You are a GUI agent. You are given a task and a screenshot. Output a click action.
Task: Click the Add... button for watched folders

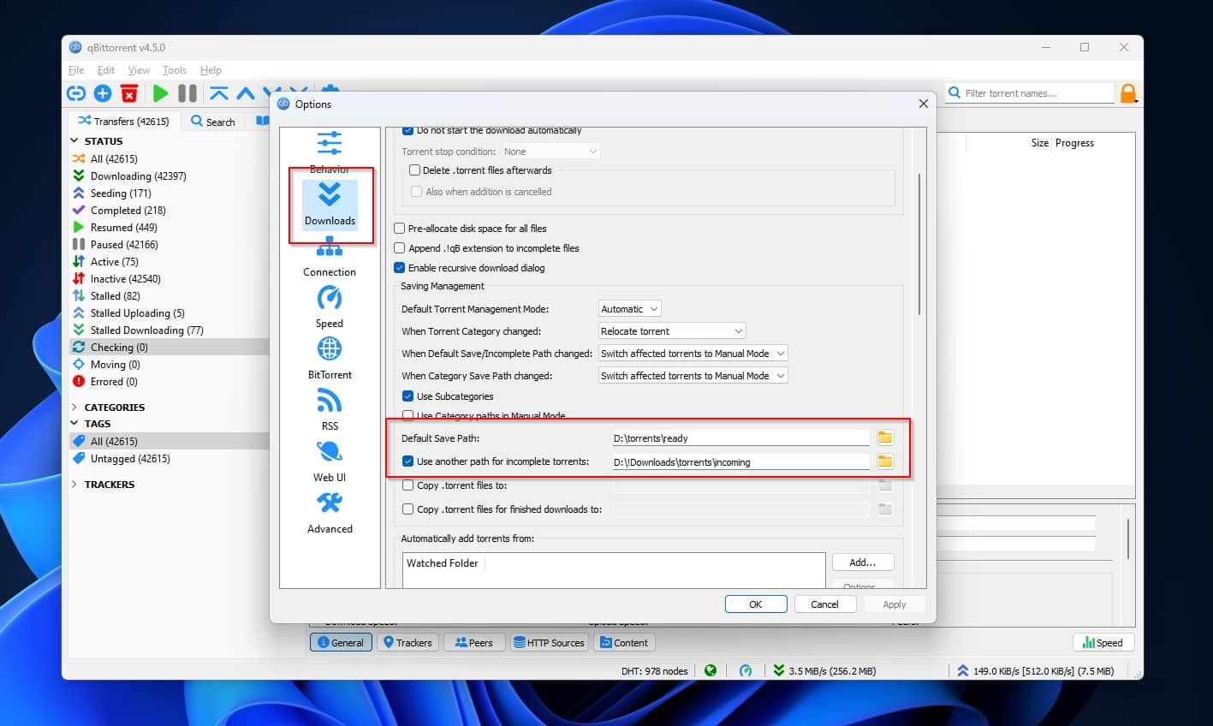[862, 562]
